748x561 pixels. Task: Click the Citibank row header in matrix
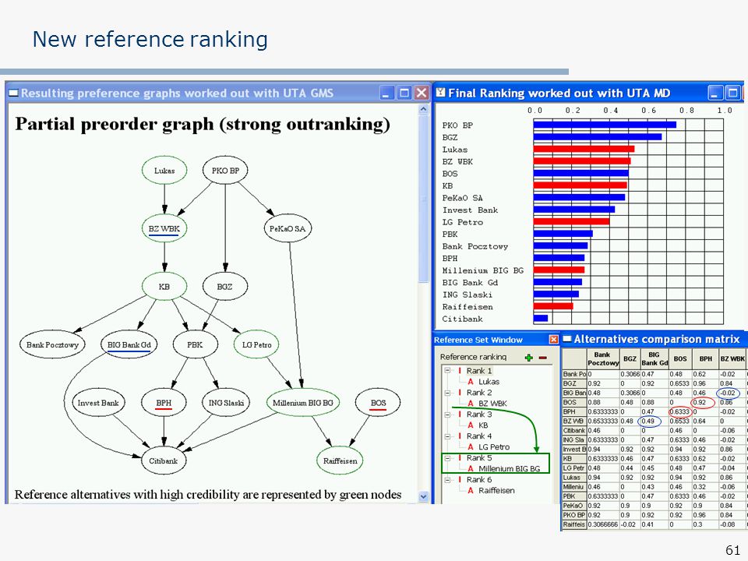[574, 430]
